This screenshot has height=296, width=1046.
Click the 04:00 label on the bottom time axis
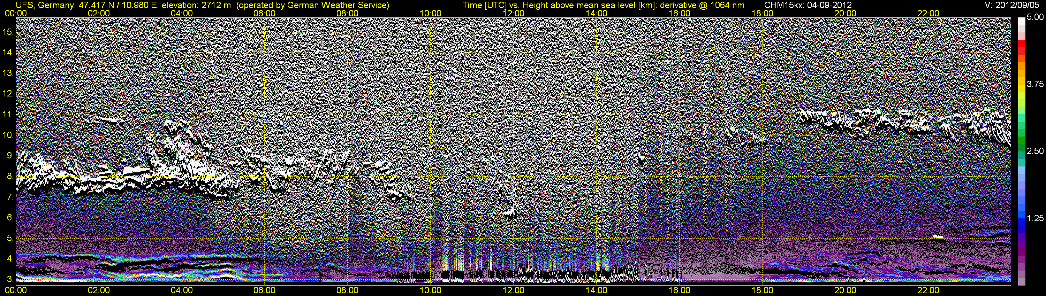pos(182,290)
